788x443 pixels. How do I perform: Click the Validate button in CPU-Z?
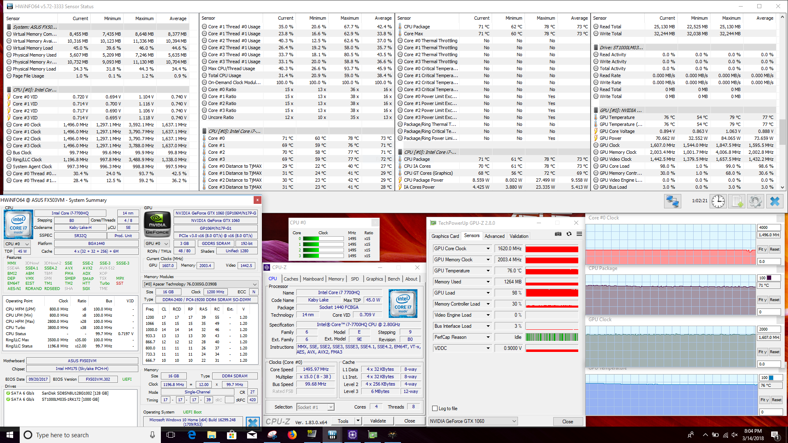pyautogui.click(x=378, y=421)
